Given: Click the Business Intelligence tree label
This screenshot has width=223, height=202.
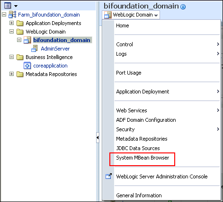Looking at the screenshot, I should 49,57.
